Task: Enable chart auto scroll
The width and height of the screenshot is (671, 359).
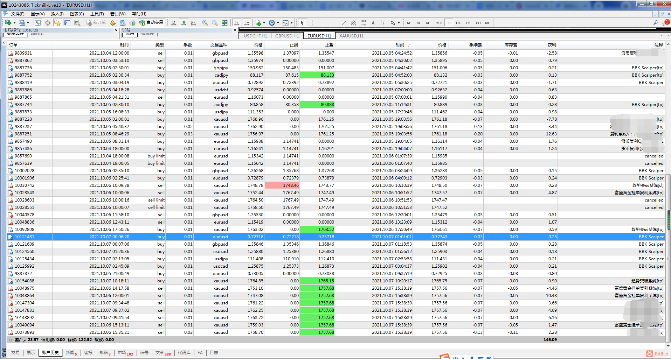Action: click(237, 23)
